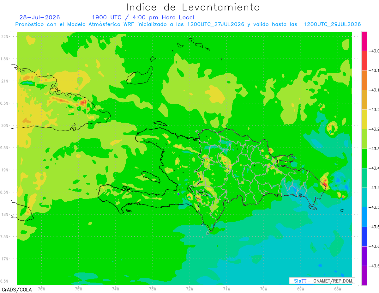Click the '68W' longitude label

point(338,289)
